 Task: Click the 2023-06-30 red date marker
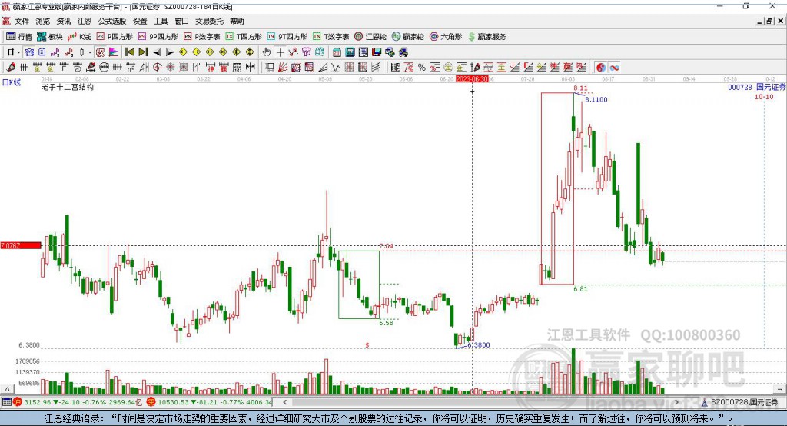pos(472,78)
